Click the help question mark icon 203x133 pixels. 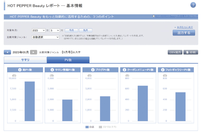coord(193,5)
